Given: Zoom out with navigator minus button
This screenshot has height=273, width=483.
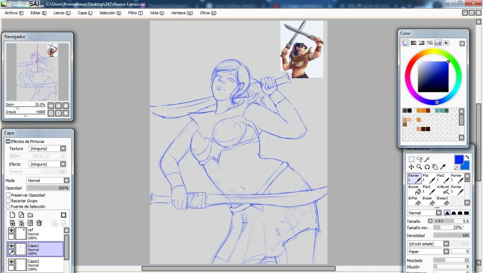Looking at the screenshot, I should point(51,106).
